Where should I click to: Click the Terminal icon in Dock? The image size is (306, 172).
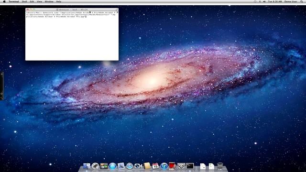190,166
